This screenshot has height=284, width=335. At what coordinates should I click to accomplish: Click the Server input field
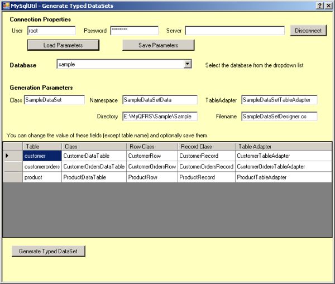(x=235, y=31)
